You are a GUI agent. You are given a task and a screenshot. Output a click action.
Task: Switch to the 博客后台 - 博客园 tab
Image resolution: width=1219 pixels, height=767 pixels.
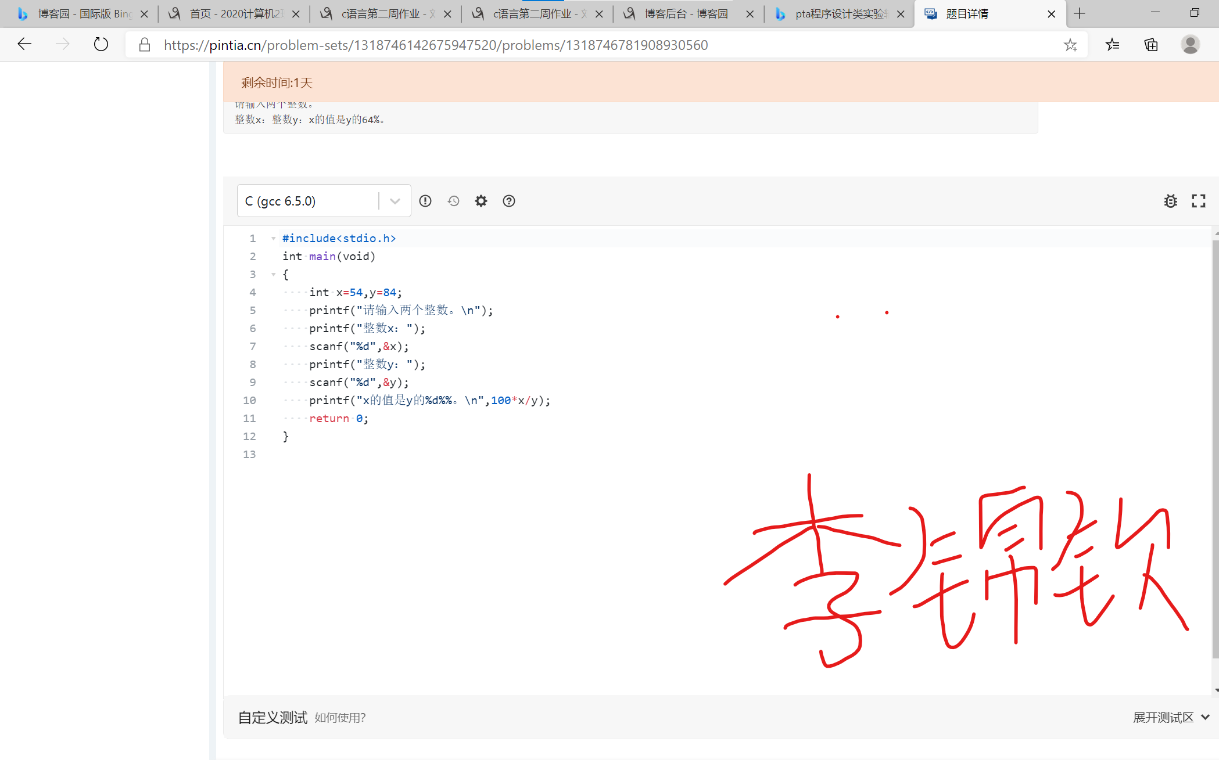(x=686, y=14)
